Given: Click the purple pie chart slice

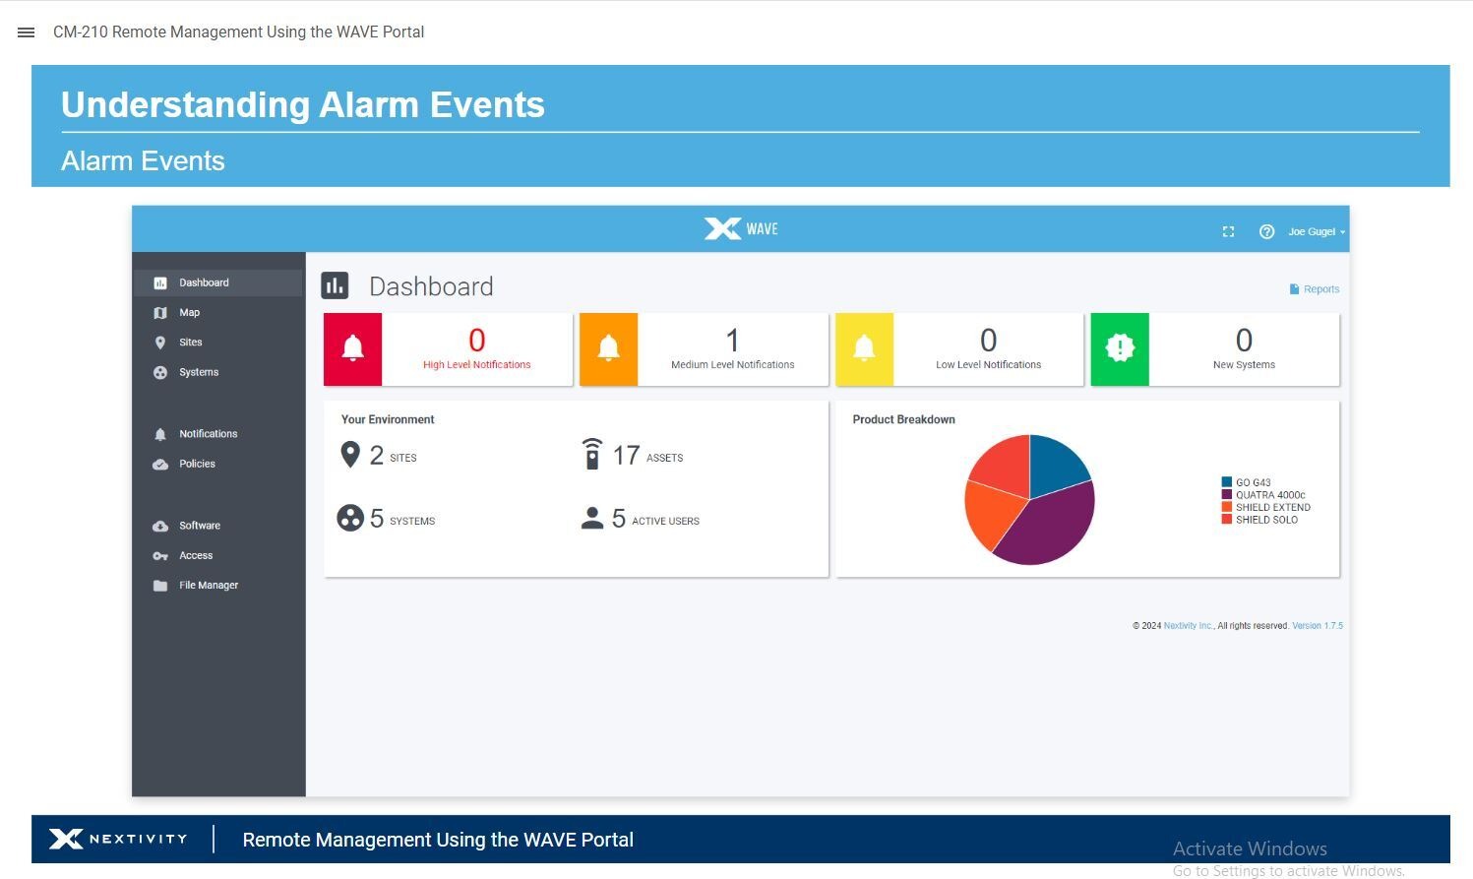Looking at the screenshot, I should (1053, 527).
